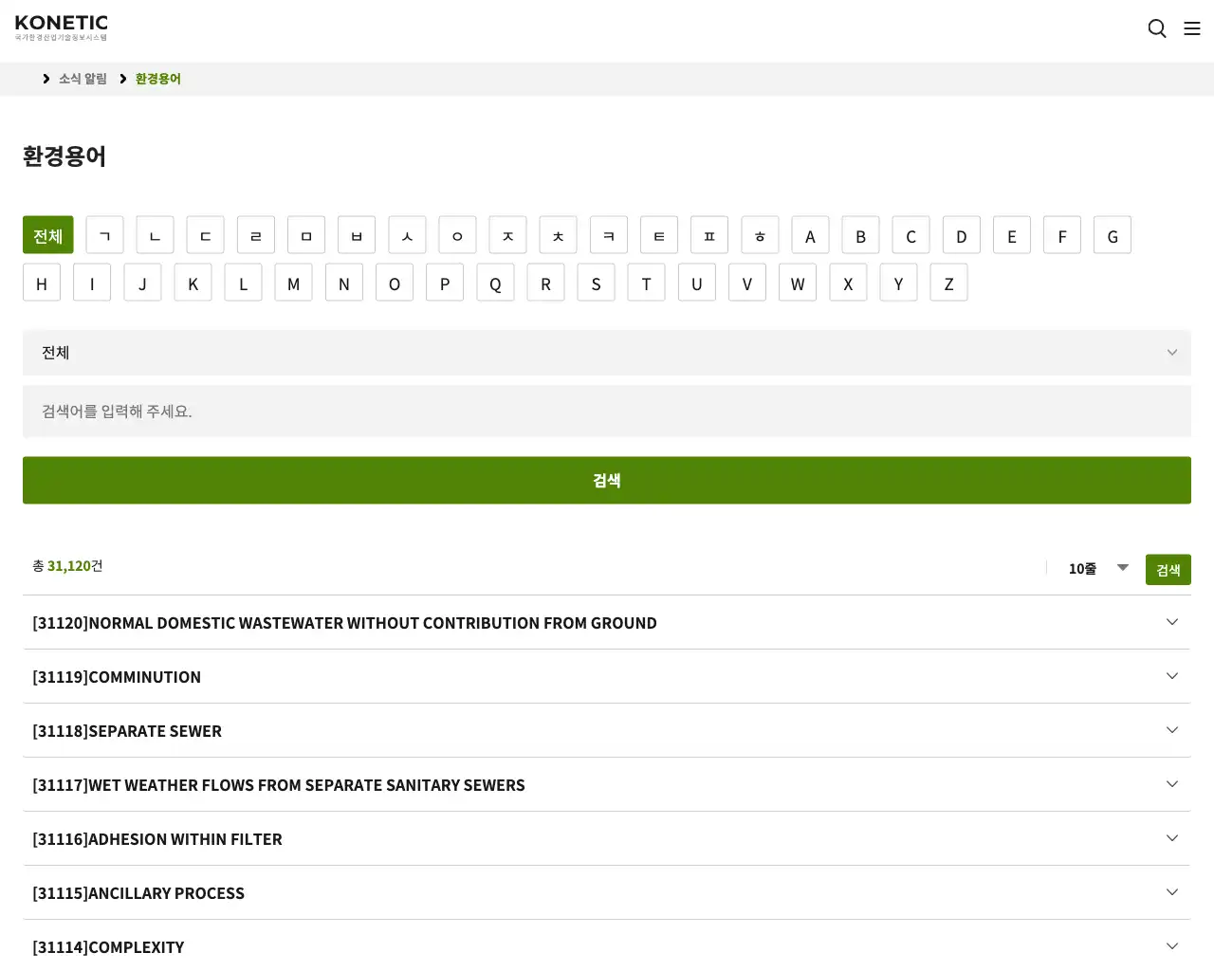Filter terms by ㅌ

click(x=659, y=235)
